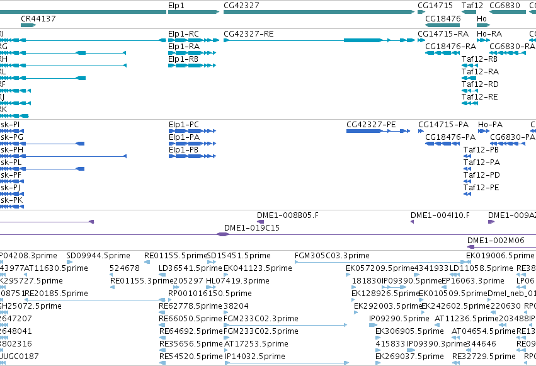Select protein sk-PL
The image size is (536, 366).
point(42,169)
